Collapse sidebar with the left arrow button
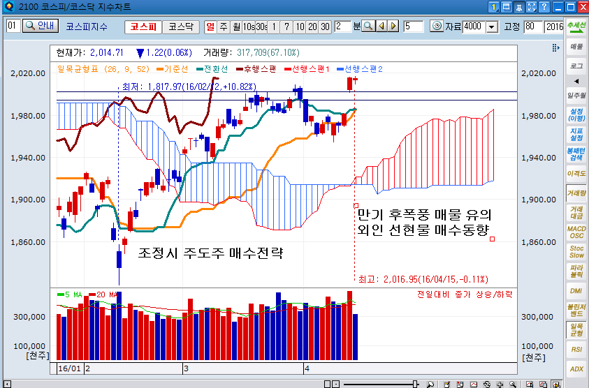Screen dimensions: 589x388 coord(576,80)
